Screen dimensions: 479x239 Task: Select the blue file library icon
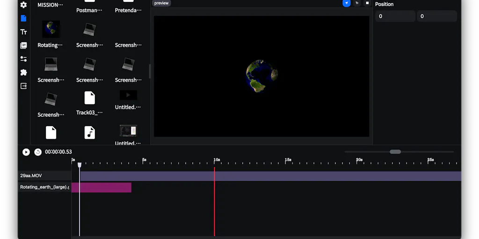coord(23,18)
